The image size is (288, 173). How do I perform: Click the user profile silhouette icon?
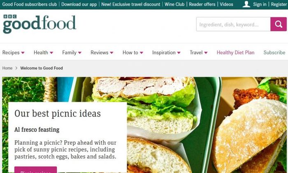(246, 4)
